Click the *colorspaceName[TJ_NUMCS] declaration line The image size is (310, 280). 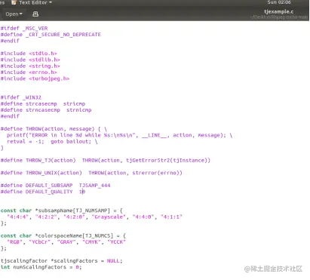[x=63, y=235]
